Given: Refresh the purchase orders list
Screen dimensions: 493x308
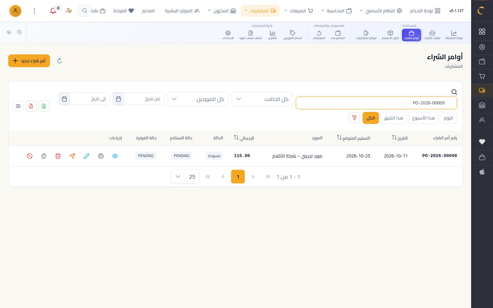Looking at the screenshot, I should [x=60, y=61].
